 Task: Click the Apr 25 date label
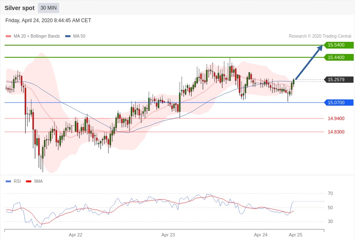[x=295, y=235]
